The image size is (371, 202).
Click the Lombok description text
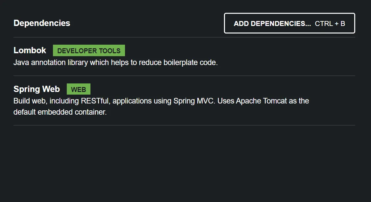coord(115,62)
